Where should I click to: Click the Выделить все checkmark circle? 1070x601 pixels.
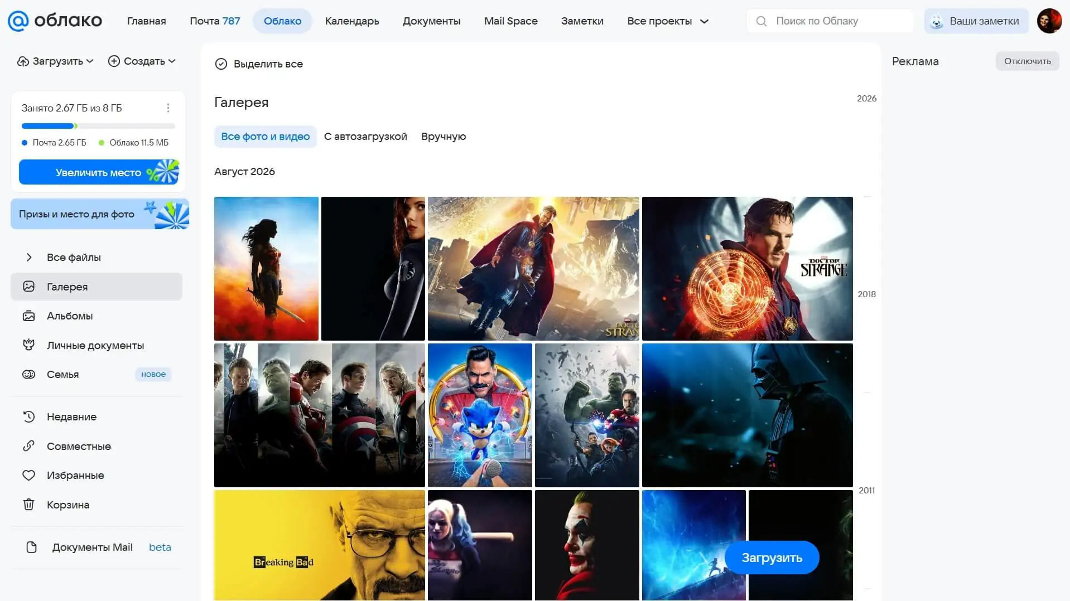tap(221, 64)
